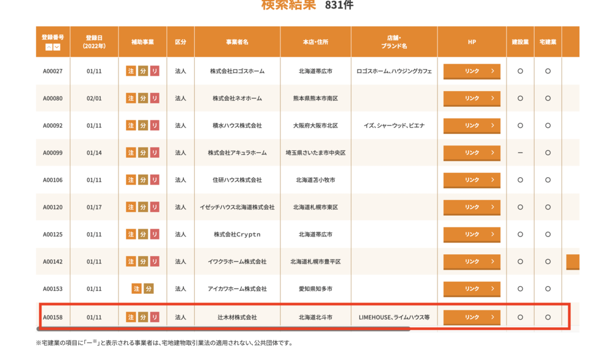Click chevron on 株式会社Cryptn link button
Viewport: 611px width, 352px height.
point(492,234)
